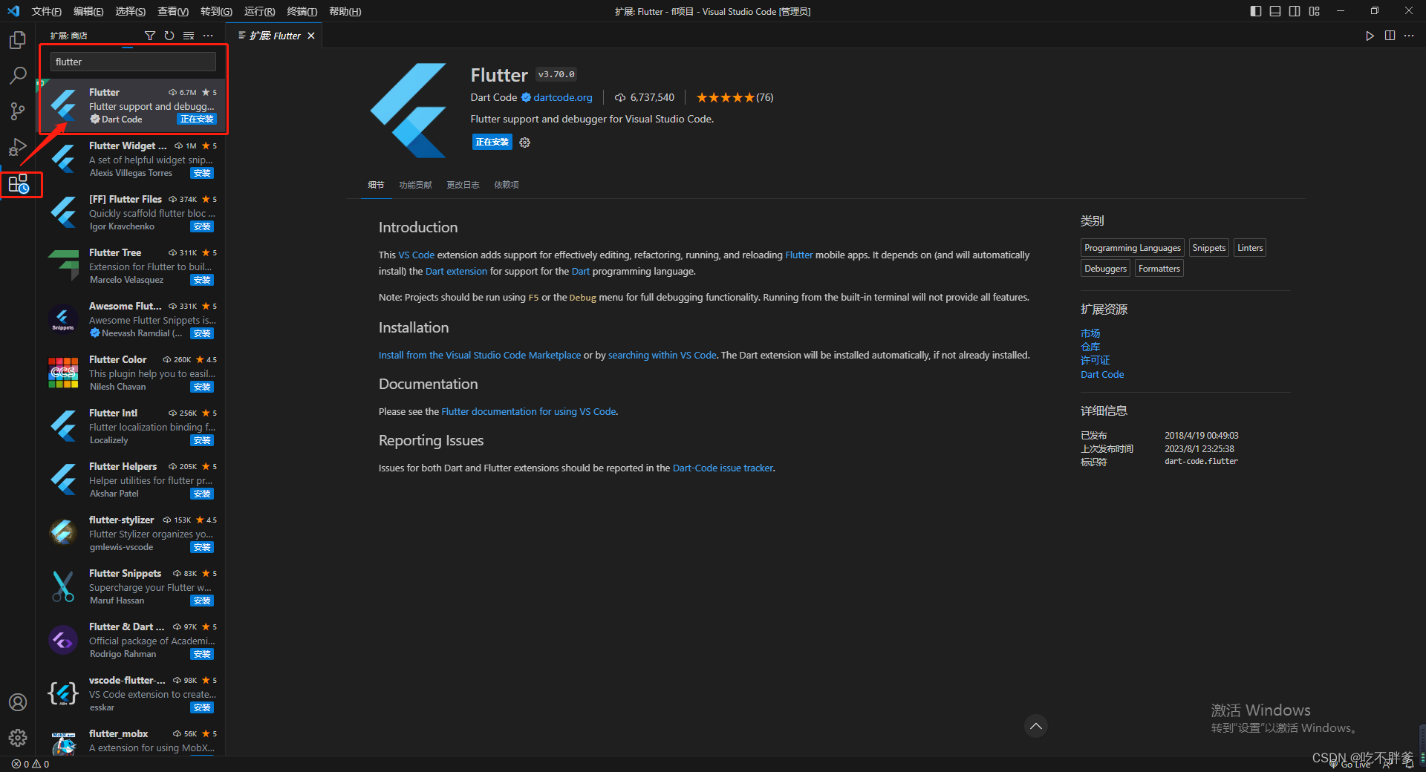Open the 仓库 resource link
This screenshot has height=772, width=1426.
(x=1090, y=347)
